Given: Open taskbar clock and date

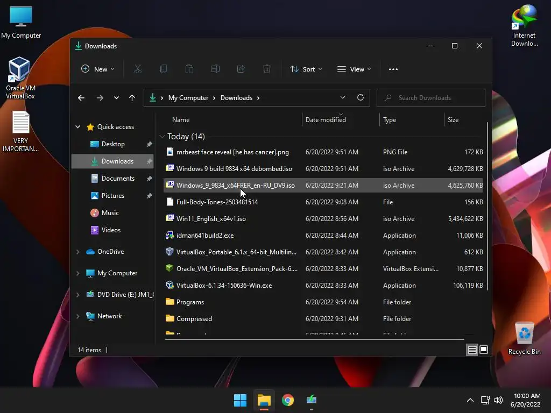Looking at the screenshot, I should 526,400.
